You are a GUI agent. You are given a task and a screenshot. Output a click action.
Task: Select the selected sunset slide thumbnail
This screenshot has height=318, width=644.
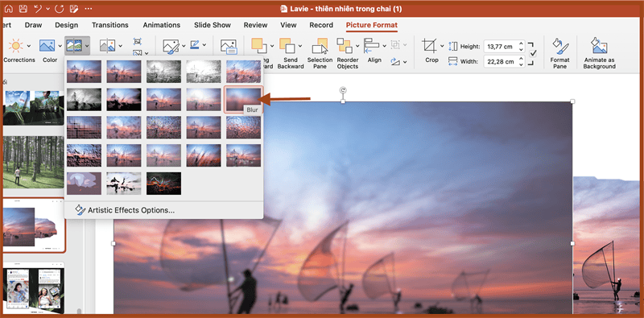[34, 225]
